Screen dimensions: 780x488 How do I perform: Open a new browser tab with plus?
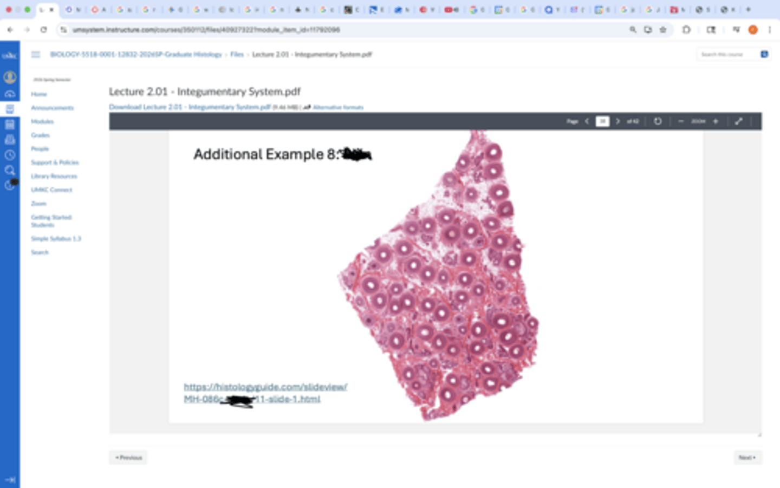click(x=749, y=9)
